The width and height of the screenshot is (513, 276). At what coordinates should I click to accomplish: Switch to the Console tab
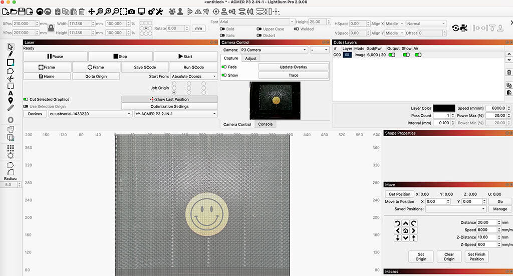pyautogui.click(x=266, y=124)
